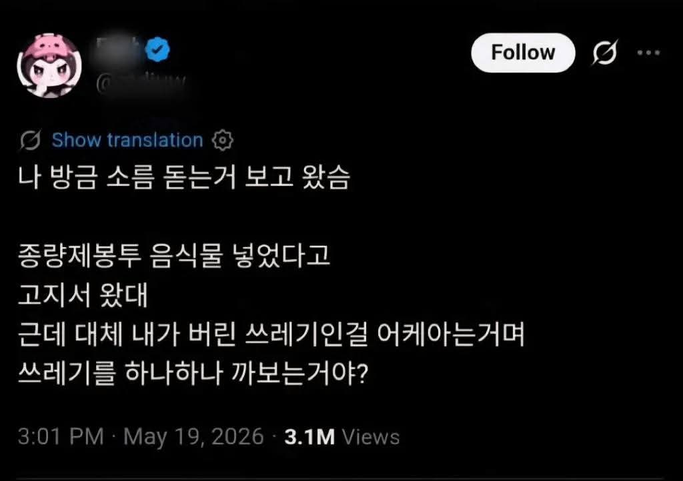Screen dimensions: 683x481
Task: Click the blue verified checkmark badge
Action: click(x=157, y=49)
